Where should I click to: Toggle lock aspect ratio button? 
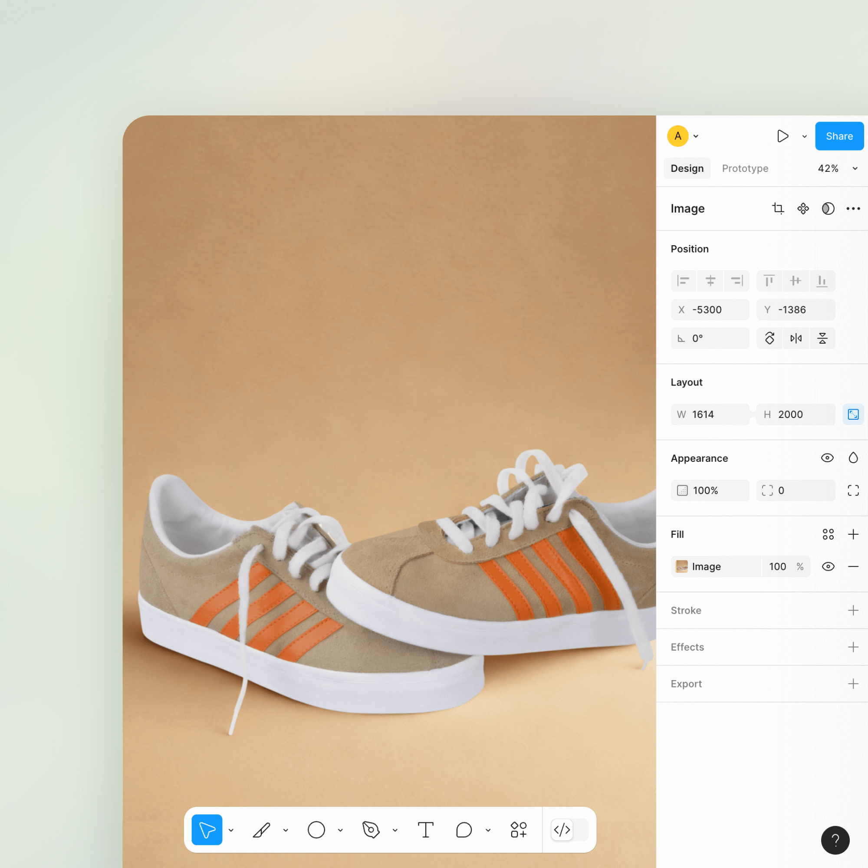point(853,414)
